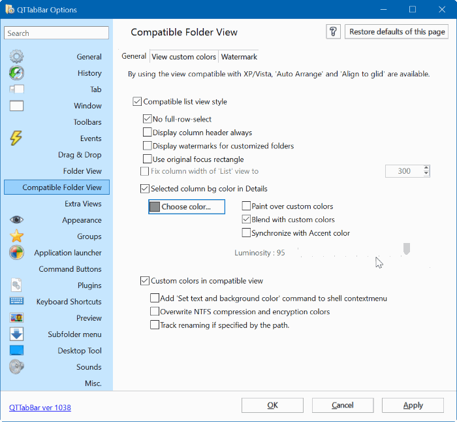Toggle Fix column width of 'List' view
Viewport: 457px width, 422px height.
coord(145,171)
